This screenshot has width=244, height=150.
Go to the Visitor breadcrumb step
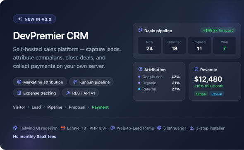click(19, 107)
